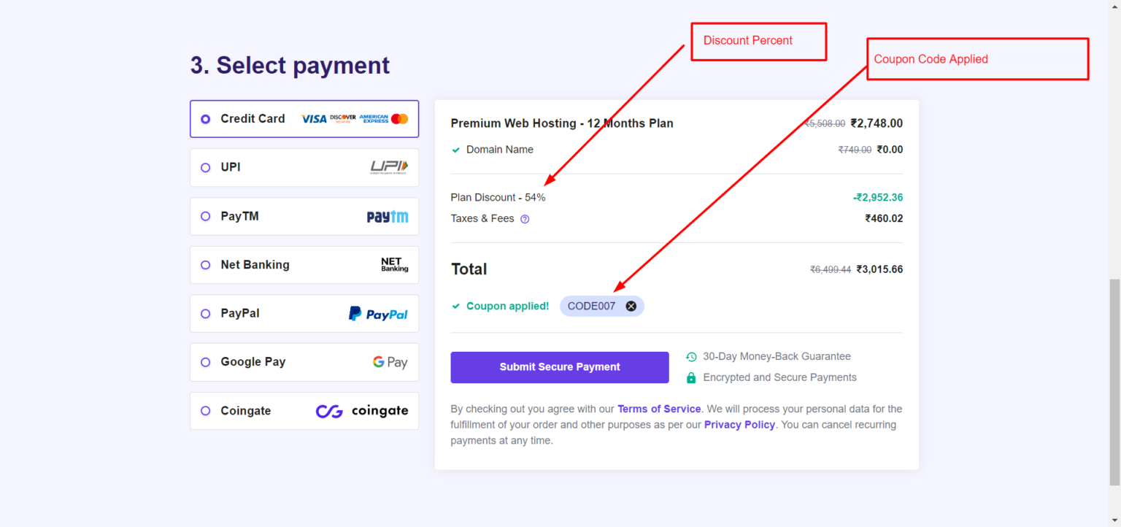Screen dimensions: 1121x527
Task: Open the Terms of Service link
Action: (x=659, y=409)
